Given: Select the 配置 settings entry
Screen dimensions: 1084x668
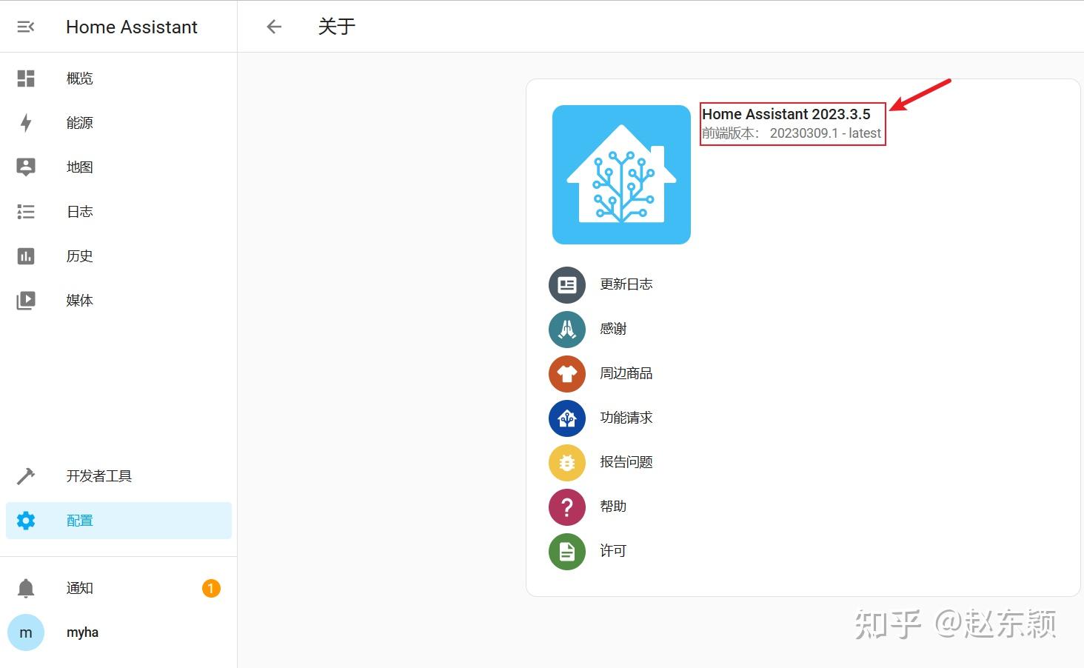Looking at the screenshot, I should pos(118,521).
